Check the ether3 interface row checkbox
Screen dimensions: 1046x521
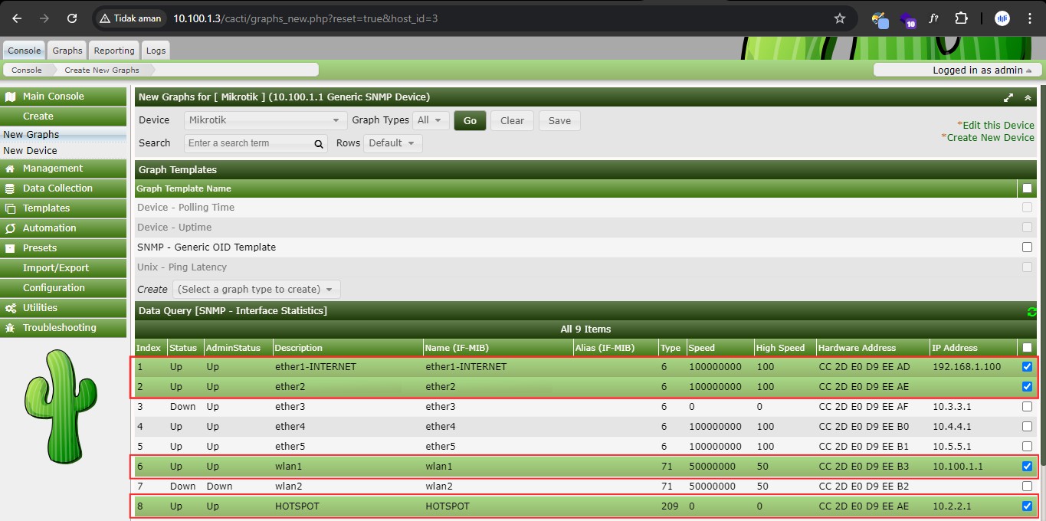(x=1027, y=407)
